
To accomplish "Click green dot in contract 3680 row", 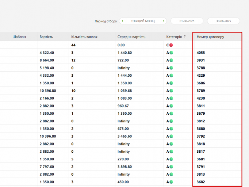I will (171, 129).
